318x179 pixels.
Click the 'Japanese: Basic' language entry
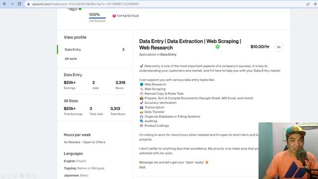(76, 176)
